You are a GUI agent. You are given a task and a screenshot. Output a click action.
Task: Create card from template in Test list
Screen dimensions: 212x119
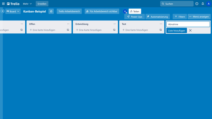pyautogui.click(x=161, y=30)
